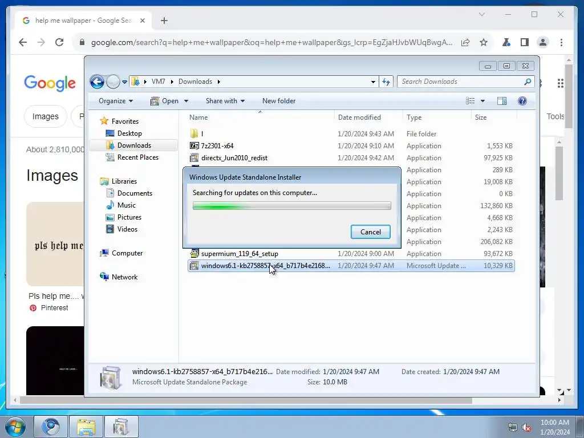This screenshot has width=584, height=438.
Task: Sort files by Type column
Action: click(x=414, y=117)
